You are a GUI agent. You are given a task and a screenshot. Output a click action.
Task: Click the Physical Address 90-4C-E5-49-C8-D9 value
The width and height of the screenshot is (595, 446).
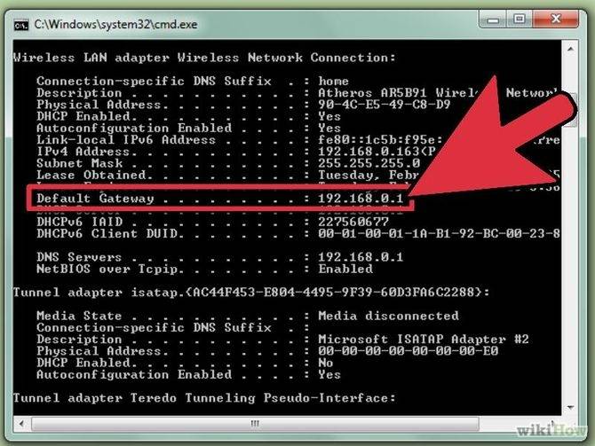384,105
